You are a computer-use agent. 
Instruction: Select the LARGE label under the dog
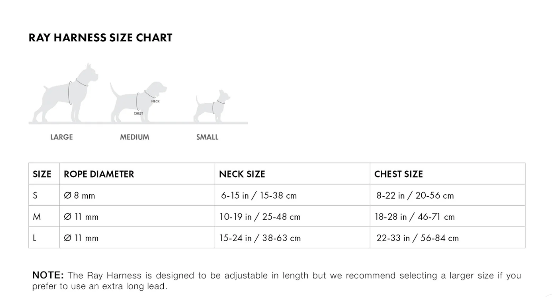pos(62,137)
